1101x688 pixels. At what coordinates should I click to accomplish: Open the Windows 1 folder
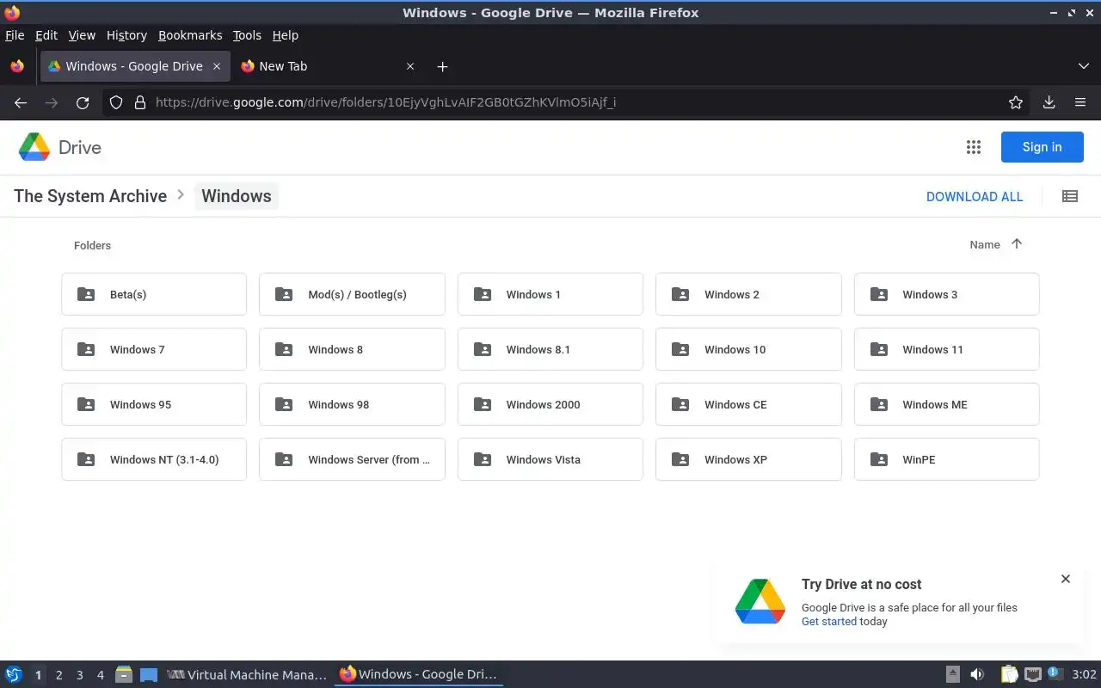click(x=550, y=294)
